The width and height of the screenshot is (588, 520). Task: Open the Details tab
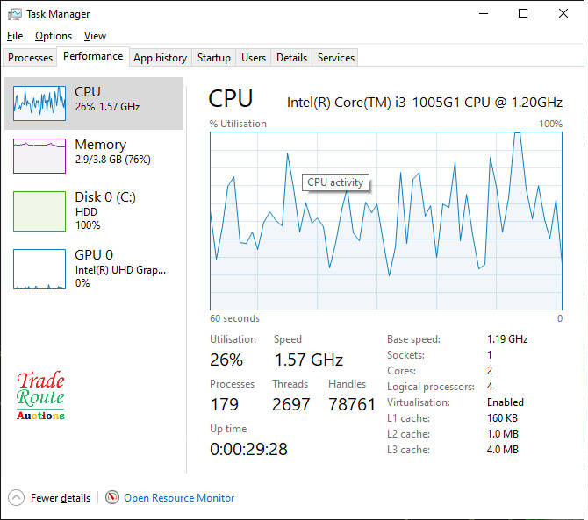point(291,58)
